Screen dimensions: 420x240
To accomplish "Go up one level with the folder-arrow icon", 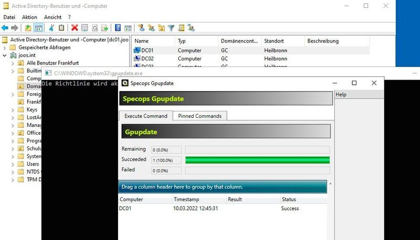I will [28, 28].
